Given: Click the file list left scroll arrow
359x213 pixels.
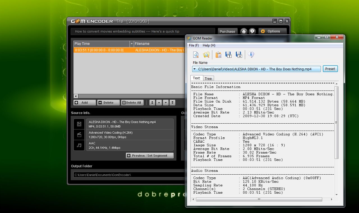Looking at the screenshot, I should pos(76,96).
